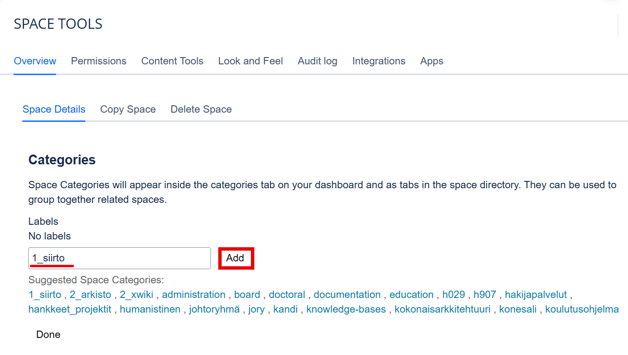
Task: Switch to the Copy Space subtab
Action: coord(128,109)
